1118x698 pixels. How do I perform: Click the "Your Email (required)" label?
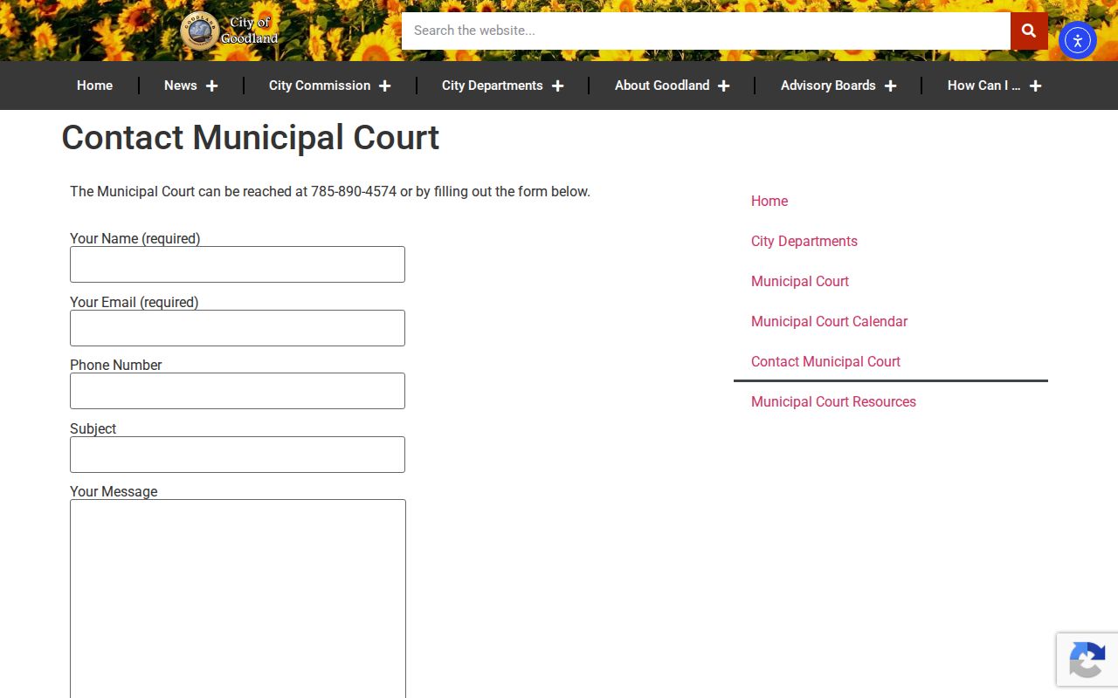pyautogui.click(x=135, y=302)
